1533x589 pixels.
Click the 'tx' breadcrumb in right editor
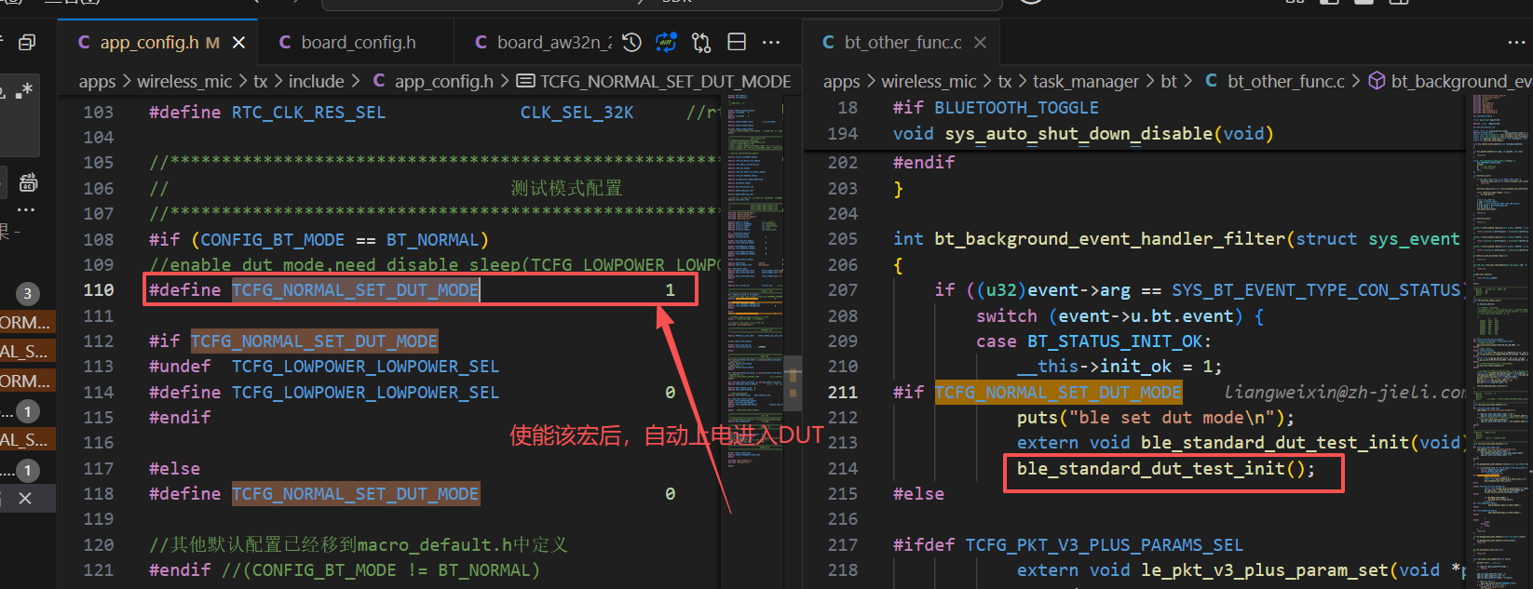(1005, 82)
